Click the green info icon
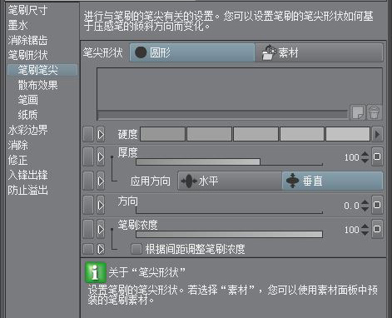This screenshot has height=318, width=392. click(96, 272)
